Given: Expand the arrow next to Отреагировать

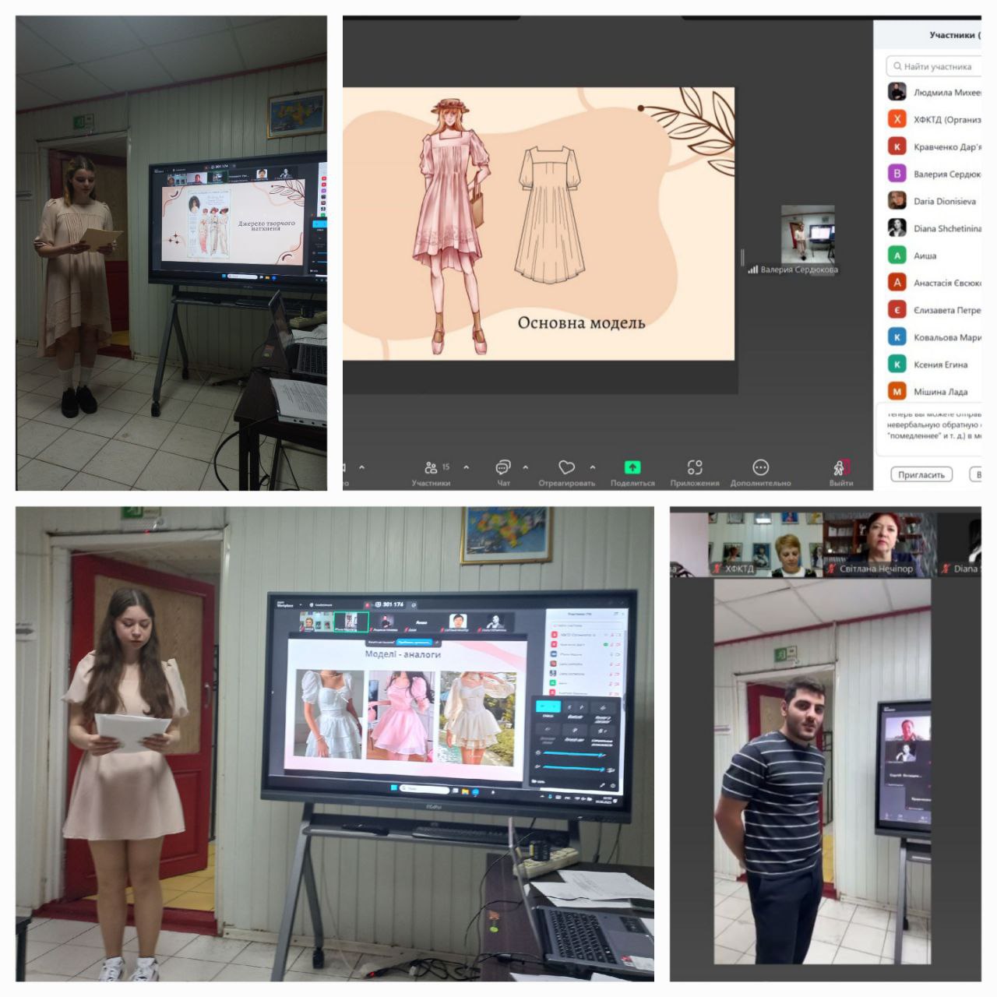Looking at the screenshot, I should [x=593, y=467].
